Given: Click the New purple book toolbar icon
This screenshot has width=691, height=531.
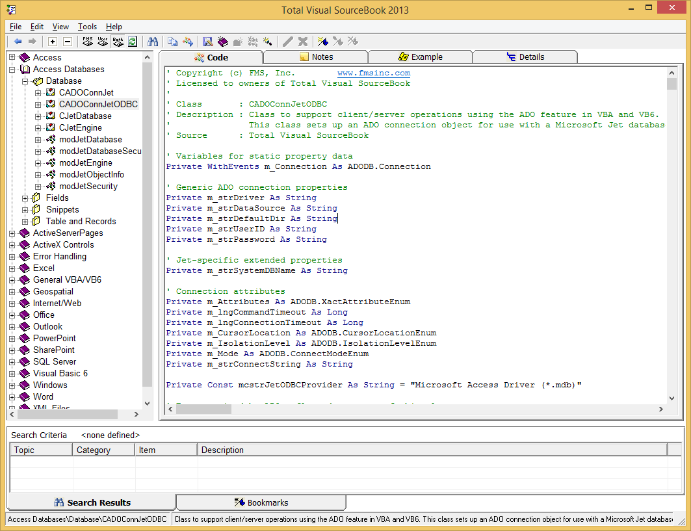Looking at the screenshot, I should click(x=222, y=42).
